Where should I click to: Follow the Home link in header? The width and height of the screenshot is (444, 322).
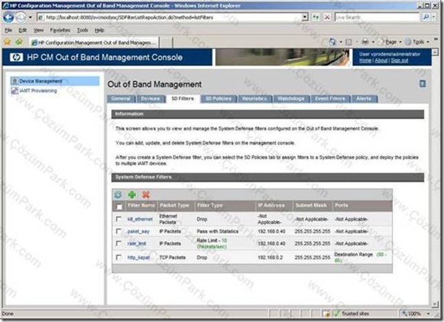[x=365, y=61]
